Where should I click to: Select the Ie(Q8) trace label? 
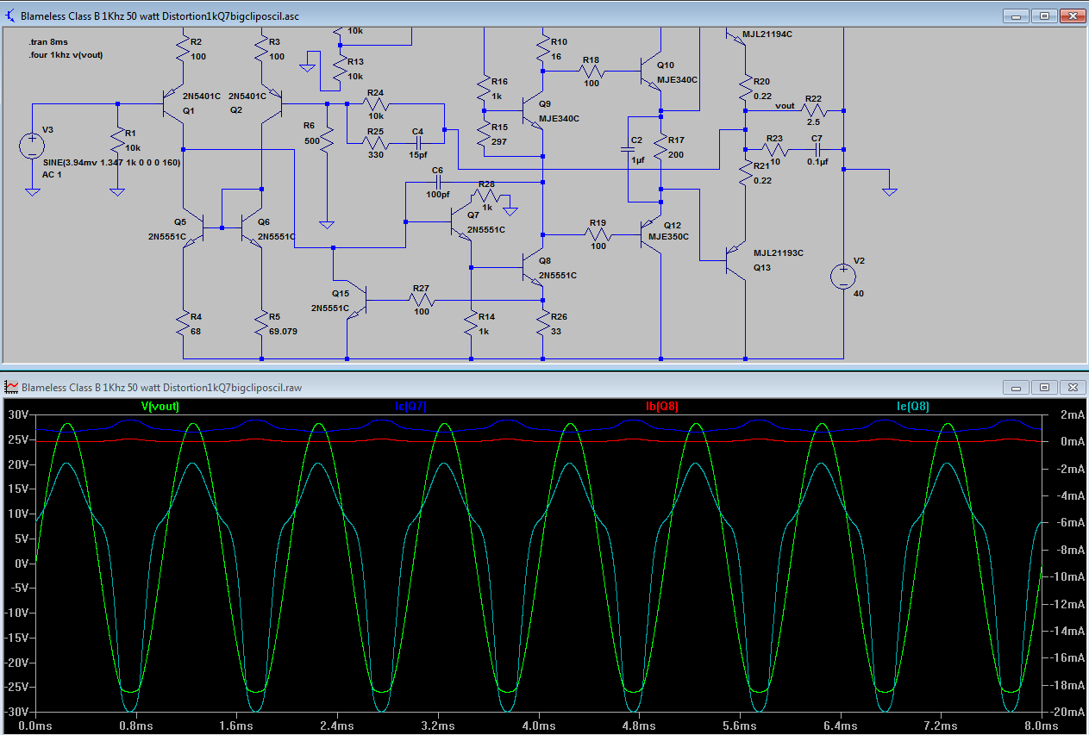[x=913, y=406]
